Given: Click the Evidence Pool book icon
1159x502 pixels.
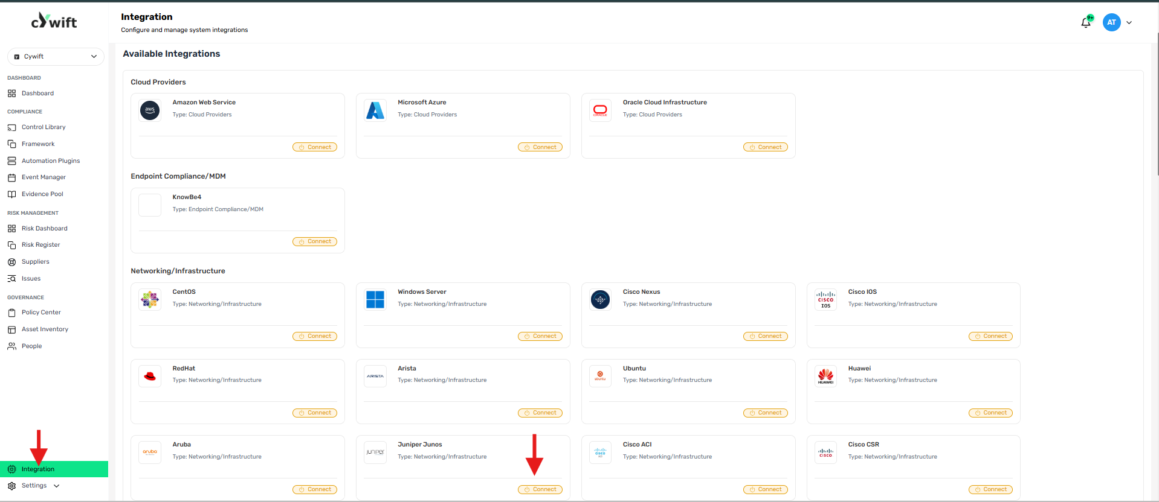Looking at the screenshot, I should (11, 194).
